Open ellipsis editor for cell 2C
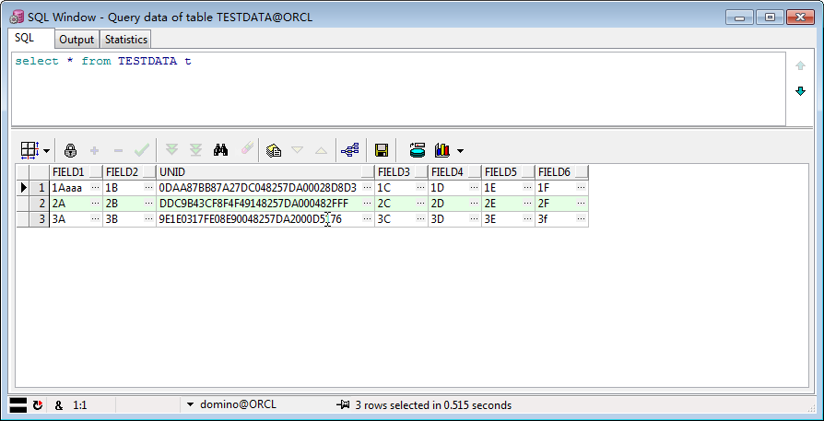Screen dimensions: 824x421 [421, 204]
